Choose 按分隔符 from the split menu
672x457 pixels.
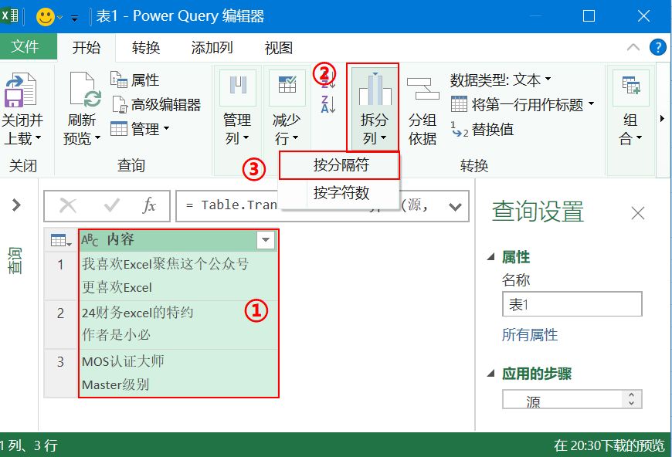click(x=341, y=166)
